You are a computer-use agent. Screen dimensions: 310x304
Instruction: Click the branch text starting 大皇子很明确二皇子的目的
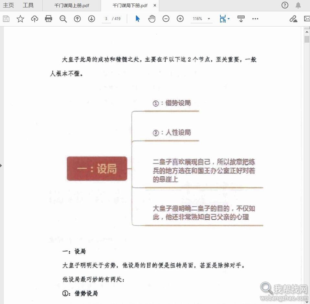pyautogui.click(x=204, y=213)
